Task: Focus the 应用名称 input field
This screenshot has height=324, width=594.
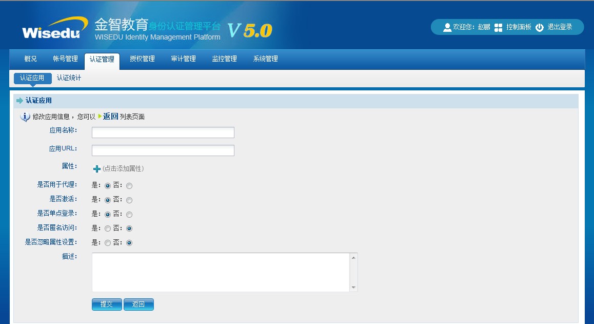Action: (163, 133)
